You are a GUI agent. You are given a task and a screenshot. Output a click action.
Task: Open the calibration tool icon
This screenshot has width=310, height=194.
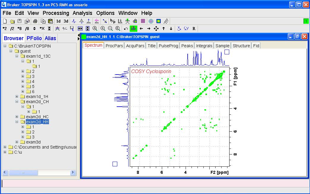click(x=81, y=21)
